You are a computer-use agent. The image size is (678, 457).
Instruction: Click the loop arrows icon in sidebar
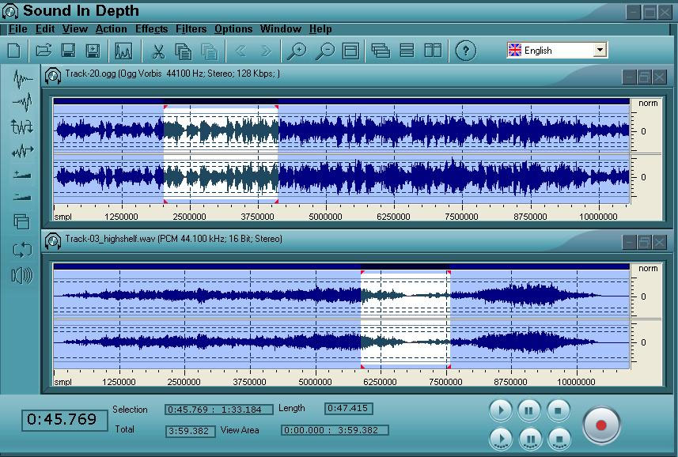click(21, 250)
